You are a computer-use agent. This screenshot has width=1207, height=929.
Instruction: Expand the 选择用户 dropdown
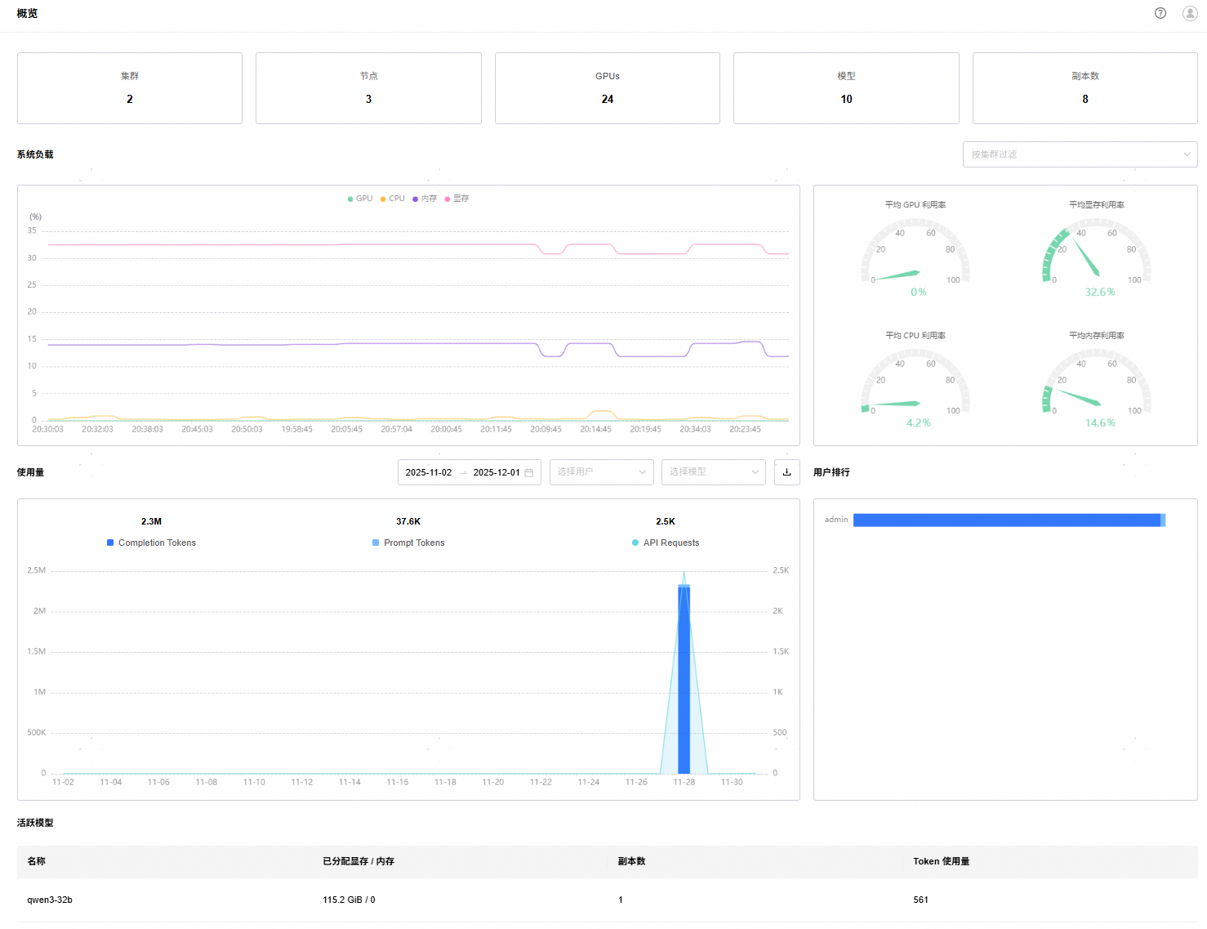tap(601, 472)
